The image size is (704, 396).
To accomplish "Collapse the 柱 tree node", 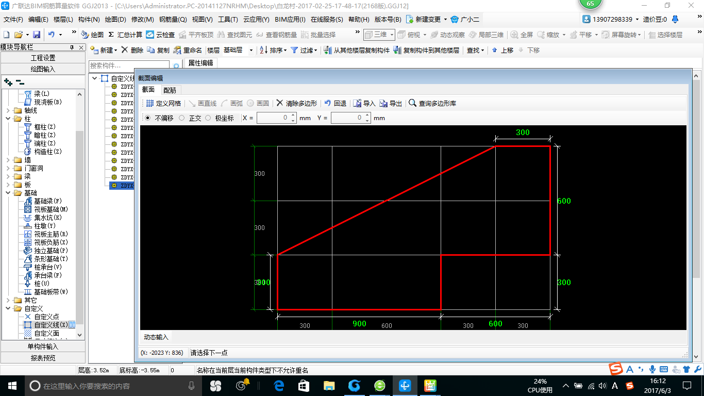I will (9, 119).
